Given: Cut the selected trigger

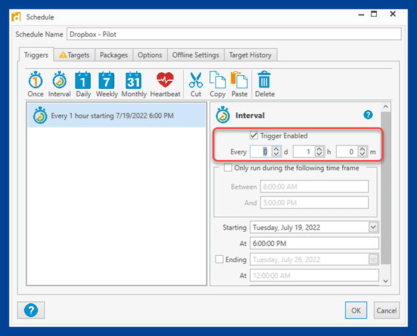Looking at the screenshot, I should [196, 84].
